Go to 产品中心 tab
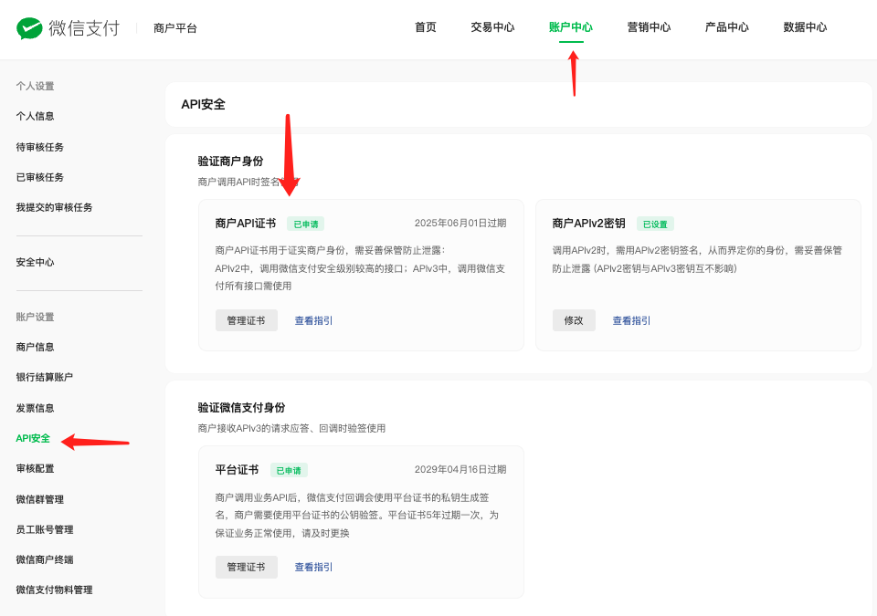877x616 pixels. click(x=726, y=27)
